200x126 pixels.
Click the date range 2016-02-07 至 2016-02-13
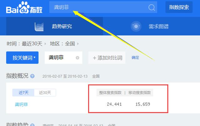pyautogui.click(x=65, y=76)
